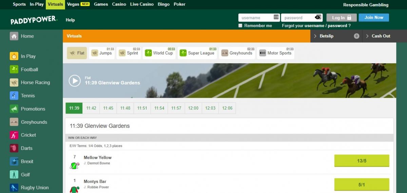This screenshot has width=407, height=193.
Task: Click the keyboard icon in the username field
Action: pos(276,18)
